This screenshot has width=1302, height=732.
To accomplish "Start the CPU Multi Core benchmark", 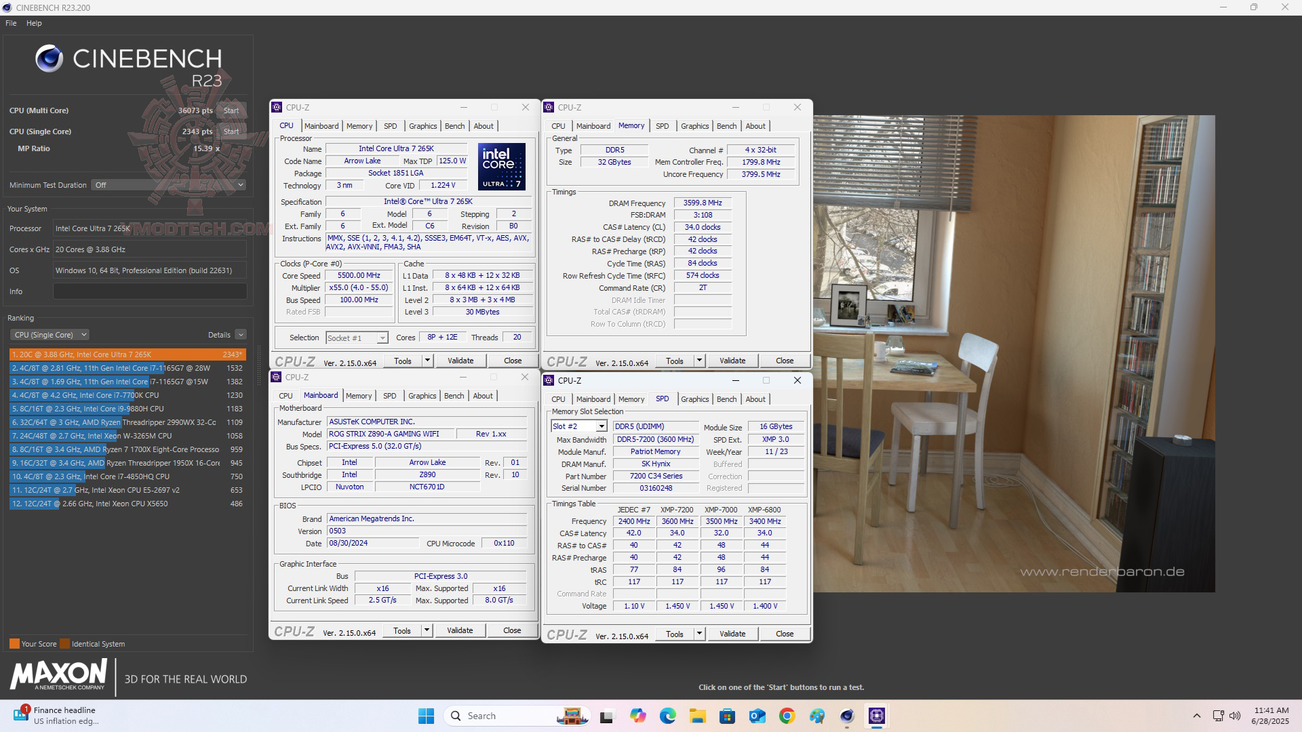I will [231, 110].
